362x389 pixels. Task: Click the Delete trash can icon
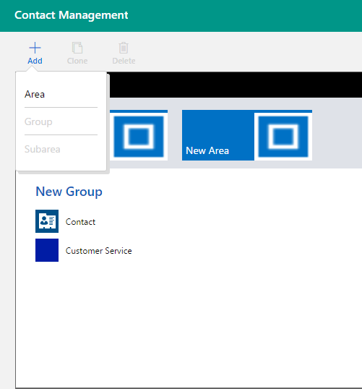[x=124, y=48]
